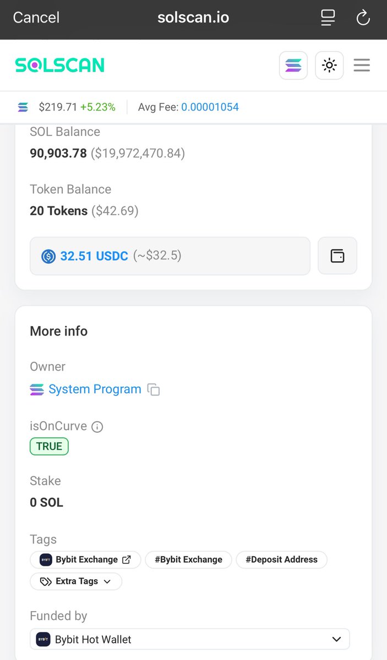The image size is (387, 660).
Task: Select the 90,903.78 SOL balance value
Action: tap(58, 153)
